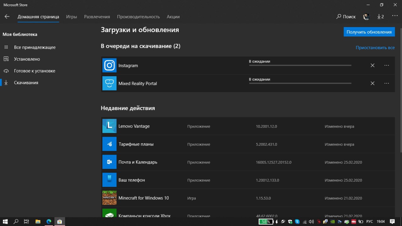Image resolution: width=402 pixels, height=226 pixels.
Task: Select Все принадлежащее in the library
Action: [x=35, y=47]
